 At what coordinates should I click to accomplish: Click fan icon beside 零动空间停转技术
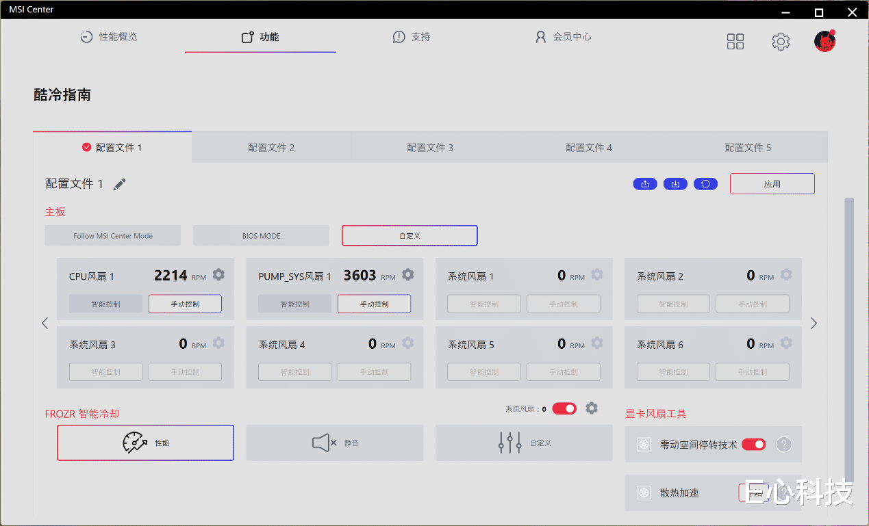pos(644,445)
